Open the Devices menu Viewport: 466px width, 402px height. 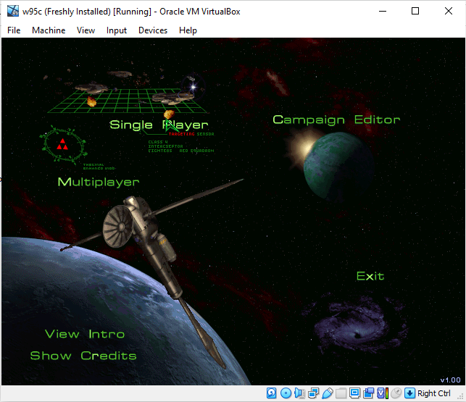(153, 30)
